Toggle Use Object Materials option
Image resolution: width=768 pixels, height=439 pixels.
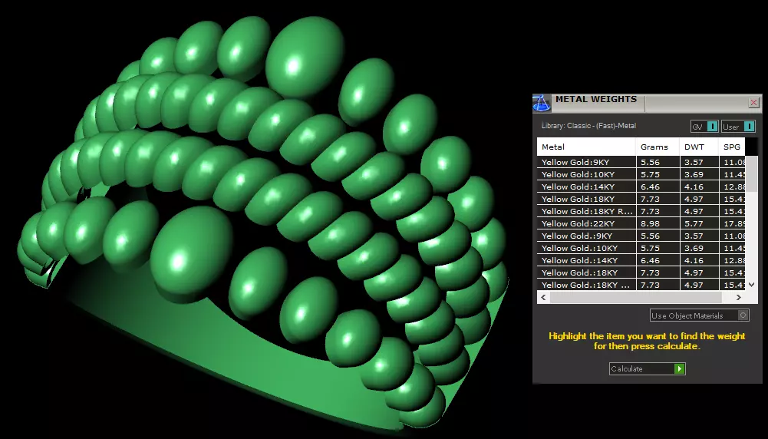(x=700, y=315)
